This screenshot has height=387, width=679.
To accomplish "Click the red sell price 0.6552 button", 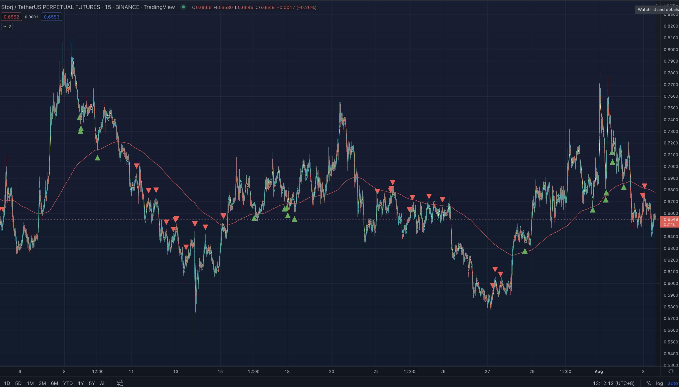I will 12,17.
